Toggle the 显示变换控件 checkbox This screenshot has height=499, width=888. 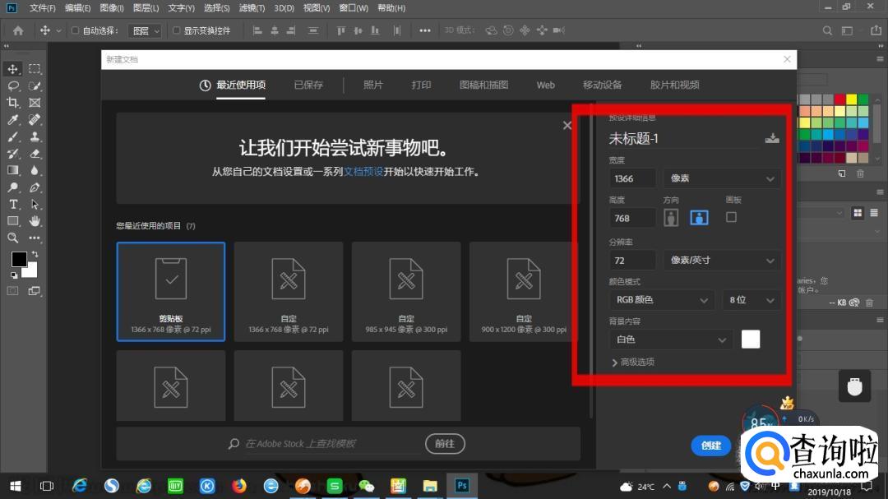click(x=176, y=30)
